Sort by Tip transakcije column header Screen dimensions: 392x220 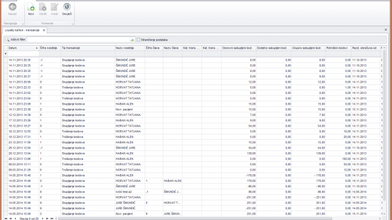point(88,48)
